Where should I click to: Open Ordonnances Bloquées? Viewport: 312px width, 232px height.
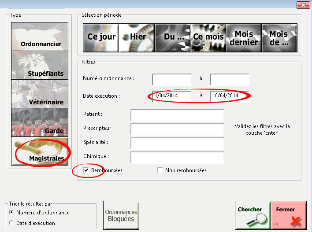(x=121, y=215)
